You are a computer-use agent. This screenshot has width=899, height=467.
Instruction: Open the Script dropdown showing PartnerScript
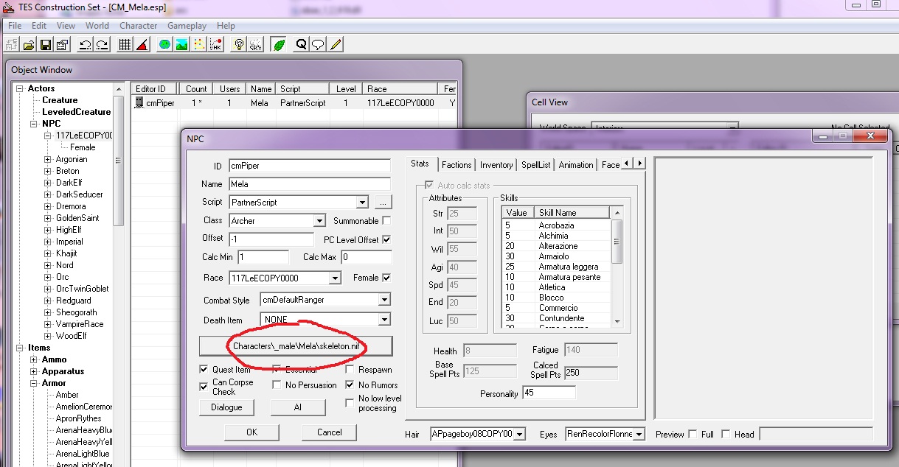click(x=361, y=202)
